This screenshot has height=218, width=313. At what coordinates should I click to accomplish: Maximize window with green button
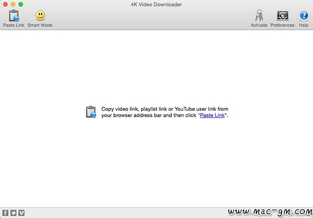tap(21, 4)
